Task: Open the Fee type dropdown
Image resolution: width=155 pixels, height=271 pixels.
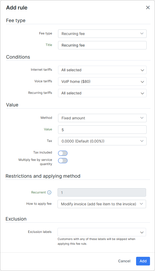Action: click(x=102, y=34)
